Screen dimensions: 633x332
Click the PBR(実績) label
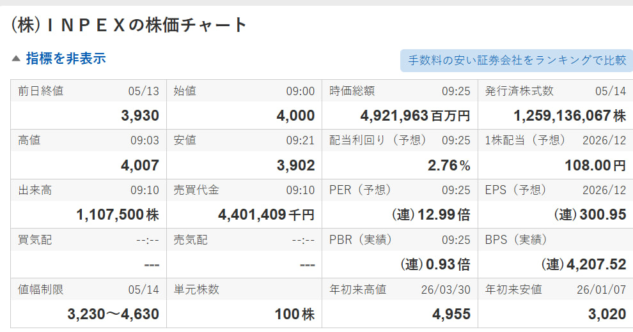click(361, 239)
